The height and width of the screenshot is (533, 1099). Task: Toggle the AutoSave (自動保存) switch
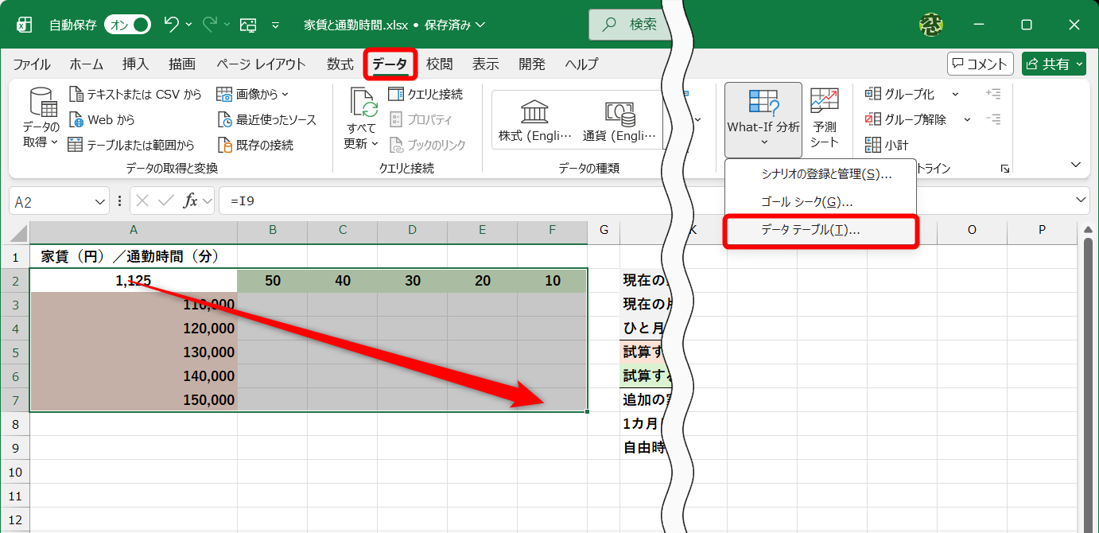pyautogui.click(x=127, y=25)
